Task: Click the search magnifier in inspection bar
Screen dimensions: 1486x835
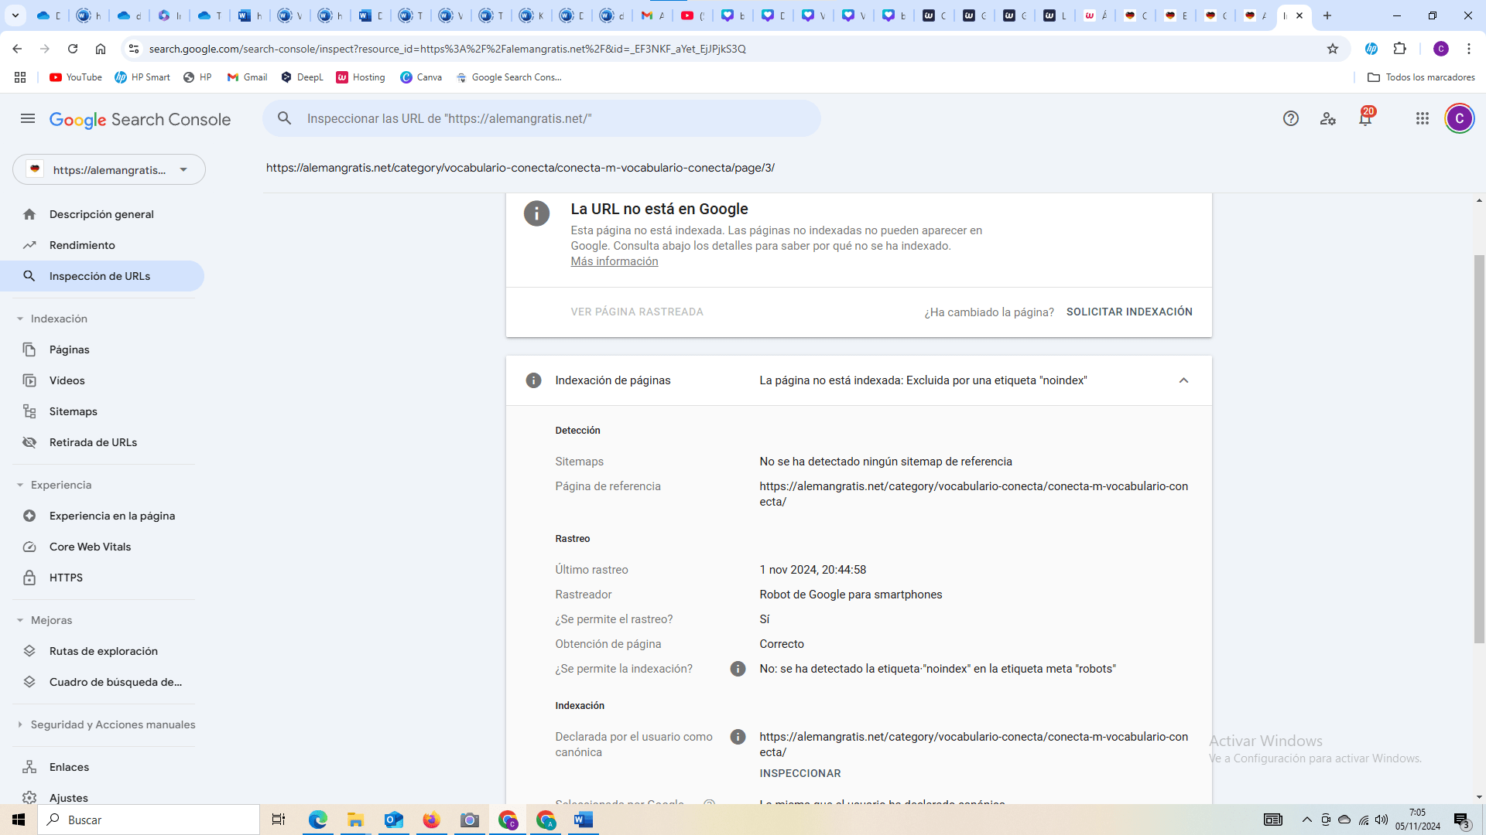Action: point(285,118)
